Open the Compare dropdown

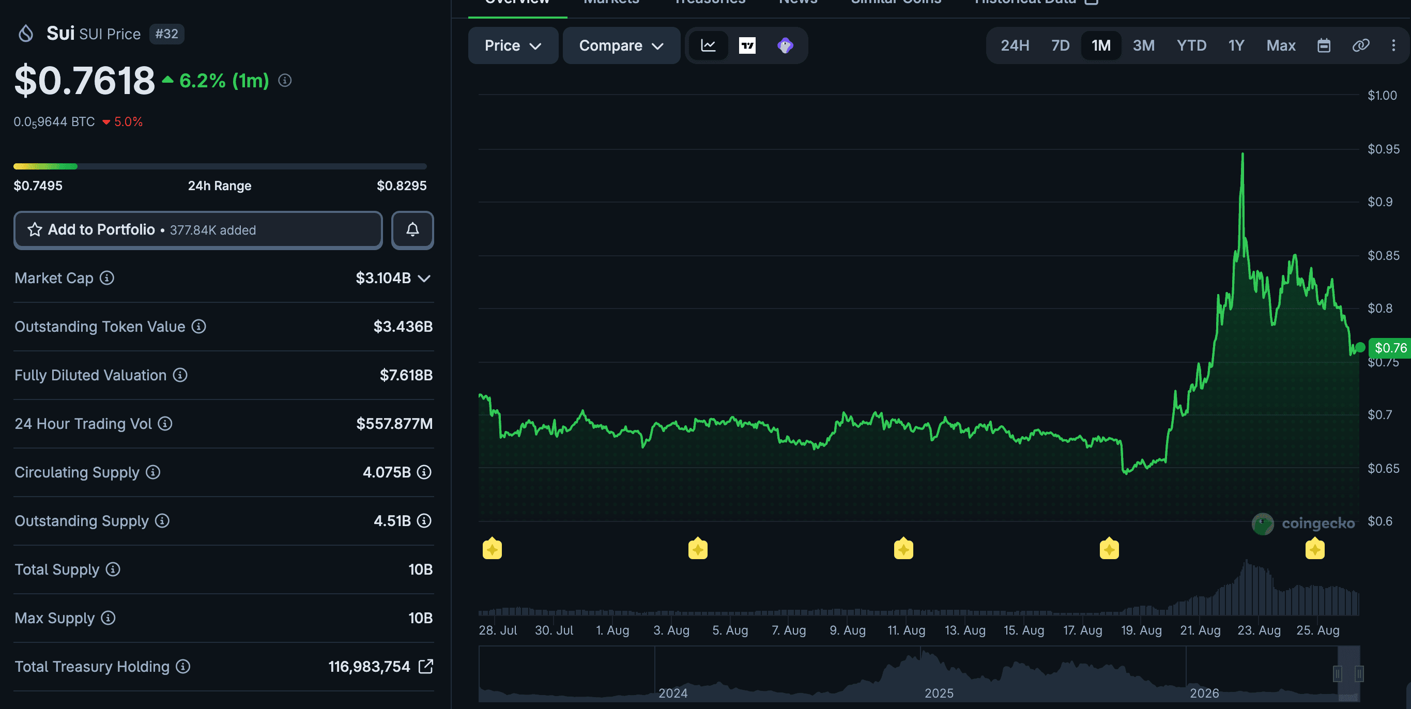click(x=622, y=45)
